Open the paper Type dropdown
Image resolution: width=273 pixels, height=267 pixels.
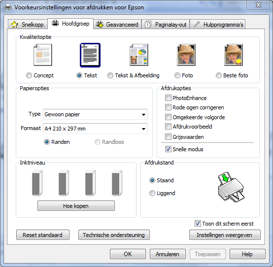pyautogui.click(x=95, y=114)
